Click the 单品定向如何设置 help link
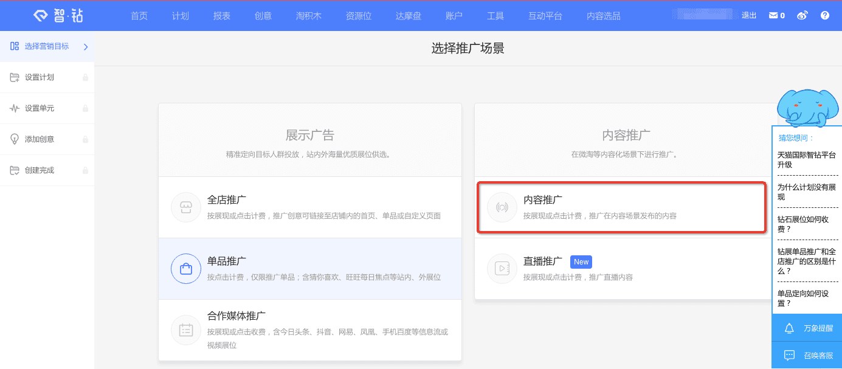842x369 pixels. coord(804,297)
